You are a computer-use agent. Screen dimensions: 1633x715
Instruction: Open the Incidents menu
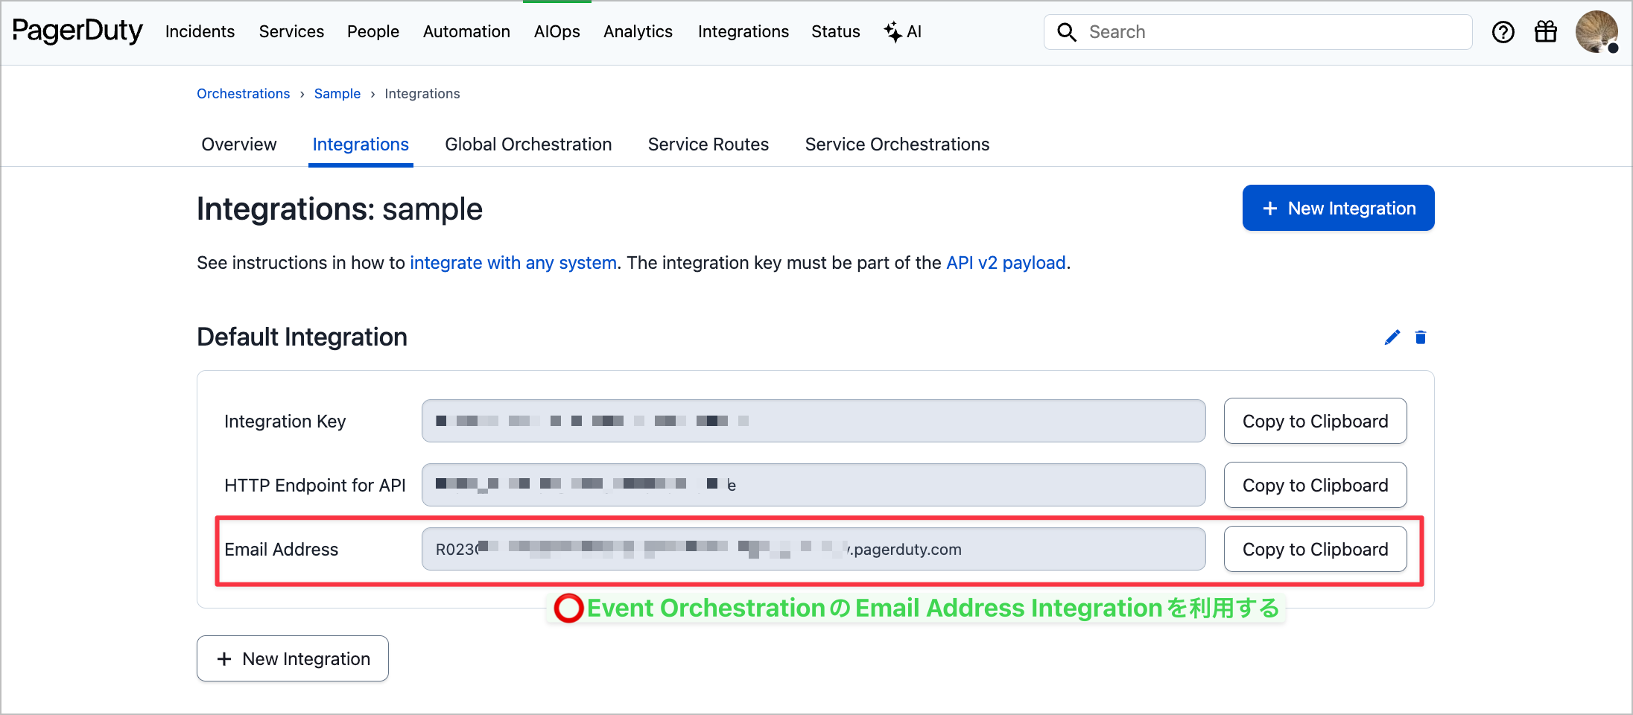pyautogui.click(x=200, y=32)
